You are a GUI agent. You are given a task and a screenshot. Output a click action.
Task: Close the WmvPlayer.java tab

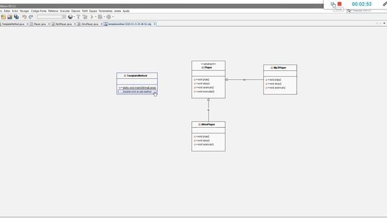tap(101, 24)
